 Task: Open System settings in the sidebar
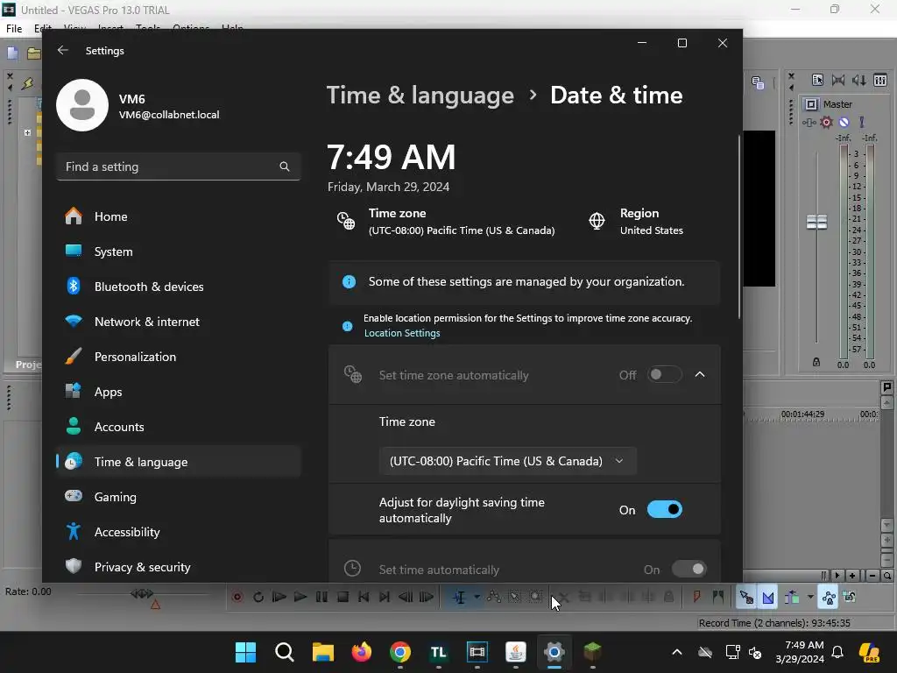(179, 251)
